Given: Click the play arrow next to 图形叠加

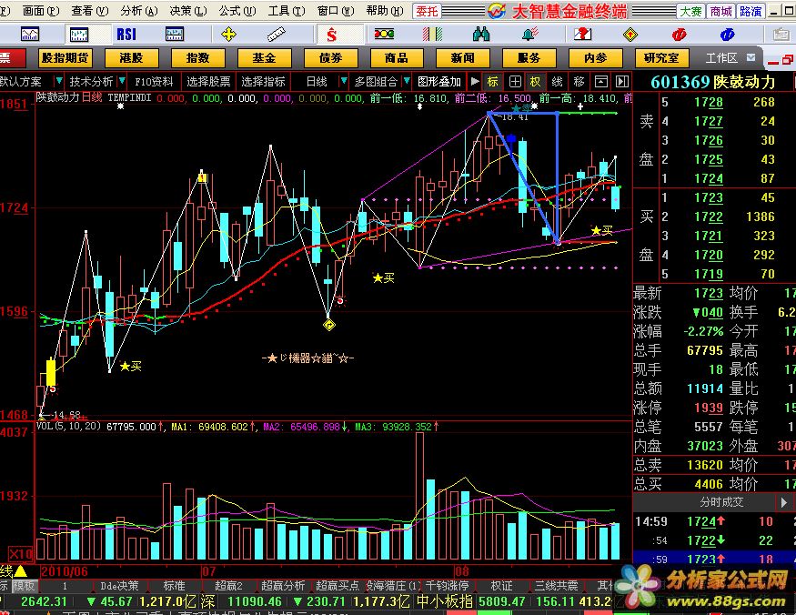Looking at the screenshot, I should [475, 81].
